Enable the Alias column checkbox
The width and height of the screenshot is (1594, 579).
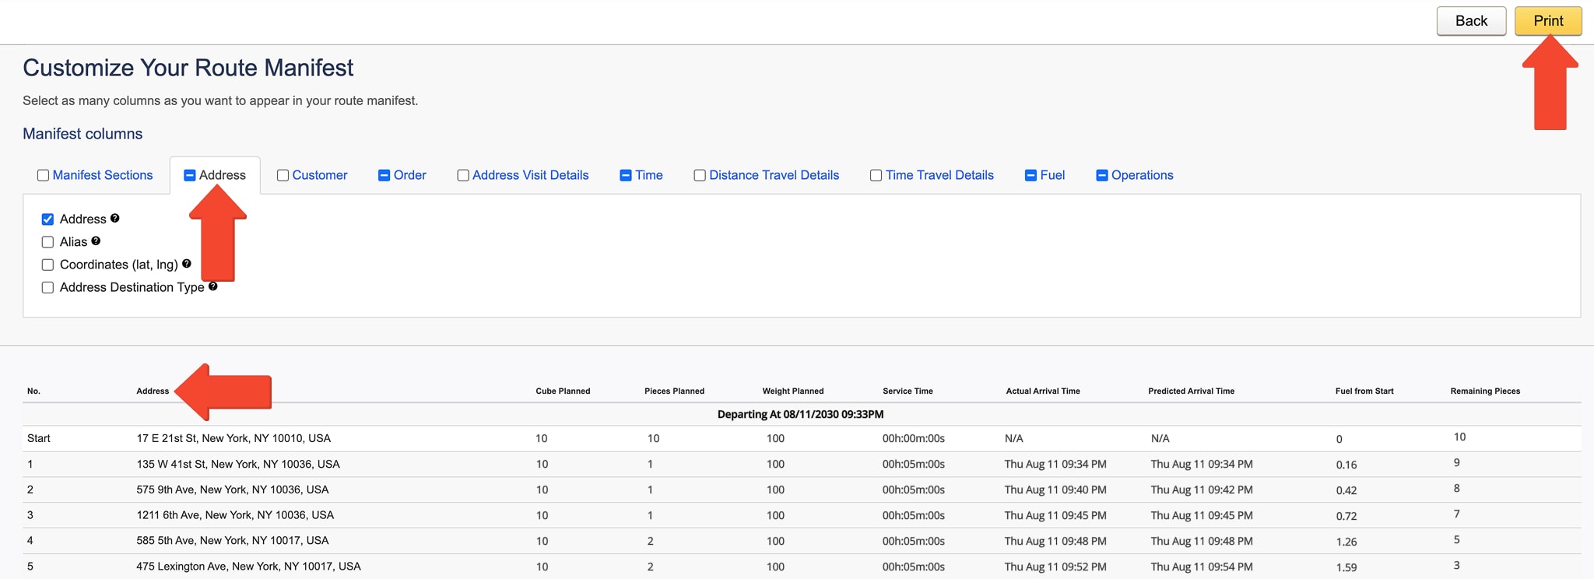click(x=47, y=242)
